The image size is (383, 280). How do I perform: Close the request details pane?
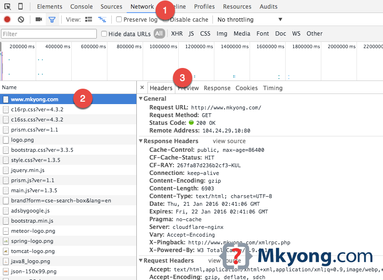[142, 87]
